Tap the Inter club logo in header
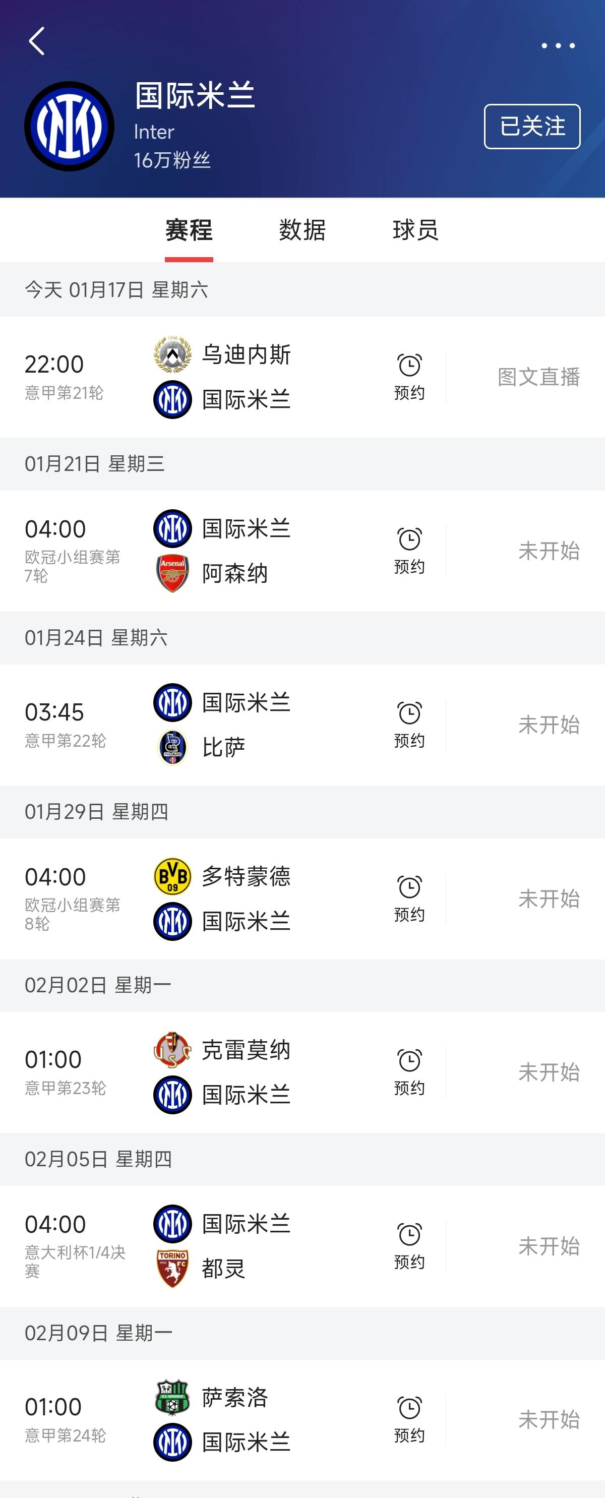The width and height of the screenshot is (605, 1498). click(x=69, y=126)
